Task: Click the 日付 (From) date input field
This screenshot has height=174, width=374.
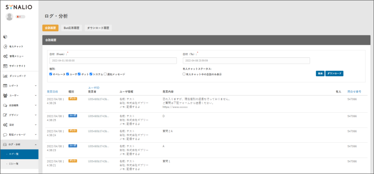Action: tap(113, 61)
